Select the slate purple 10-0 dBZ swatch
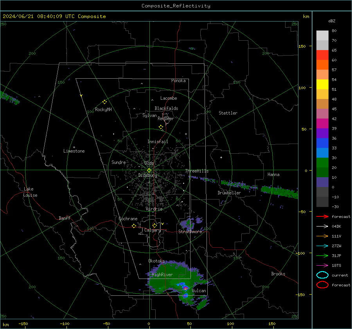The image size is (352, 329). 322,182
